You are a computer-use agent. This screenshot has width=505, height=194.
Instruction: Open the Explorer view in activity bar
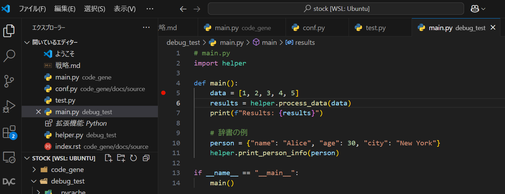coord(9,31)
